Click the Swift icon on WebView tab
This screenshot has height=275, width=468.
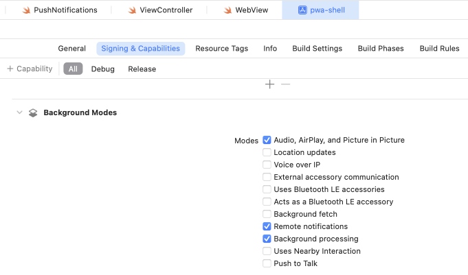[x=227, y=10]
